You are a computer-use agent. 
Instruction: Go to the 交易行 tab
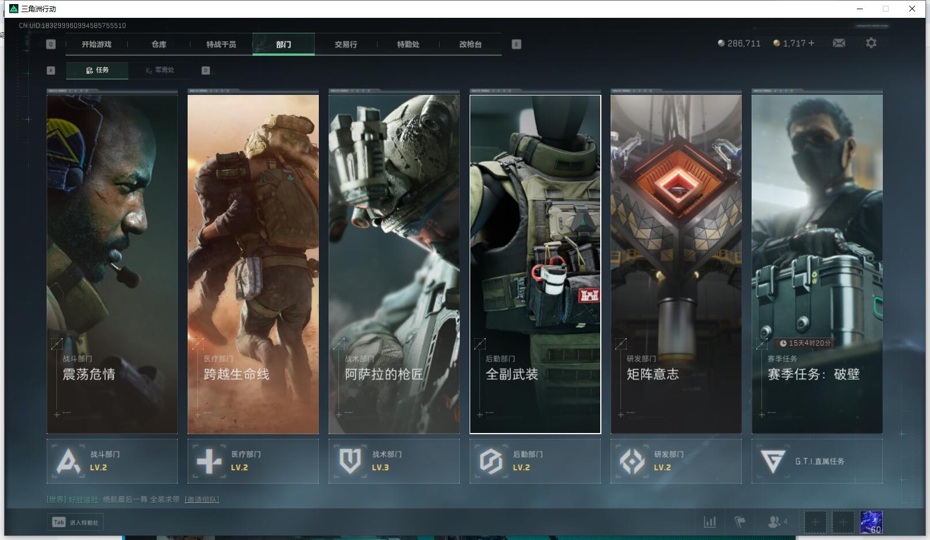tap(346, 44)
